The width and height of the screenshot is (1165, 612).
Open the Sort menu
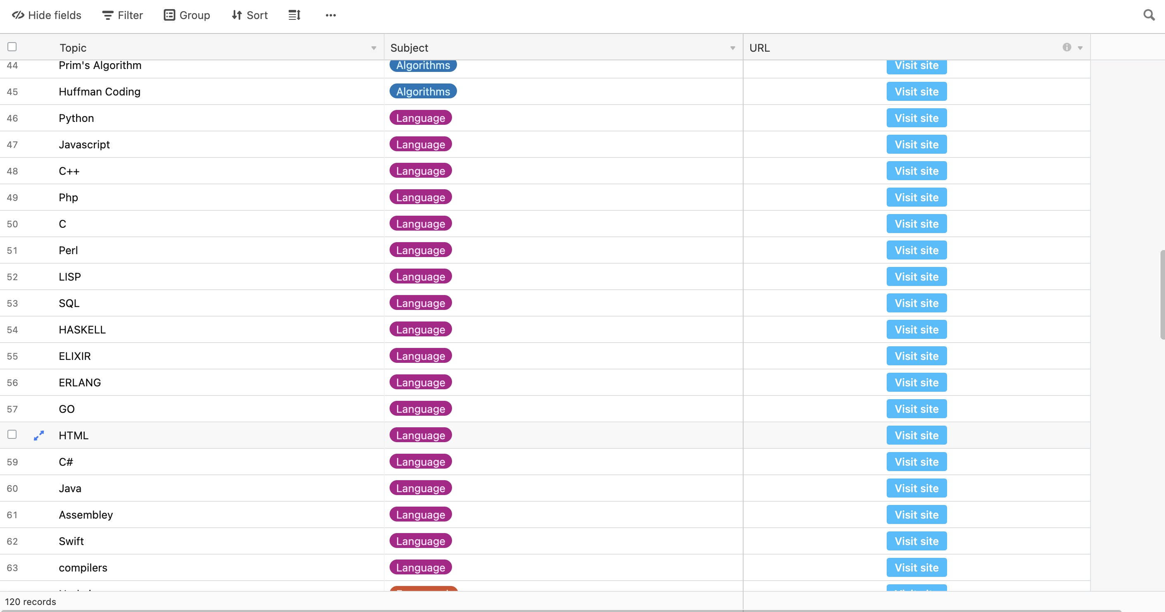[250, 15]
